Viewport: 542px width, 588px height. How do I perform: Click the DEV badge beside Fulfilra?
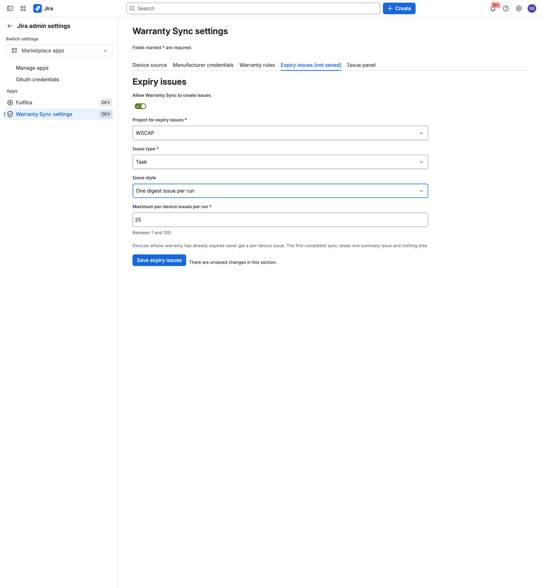(106, 103)
